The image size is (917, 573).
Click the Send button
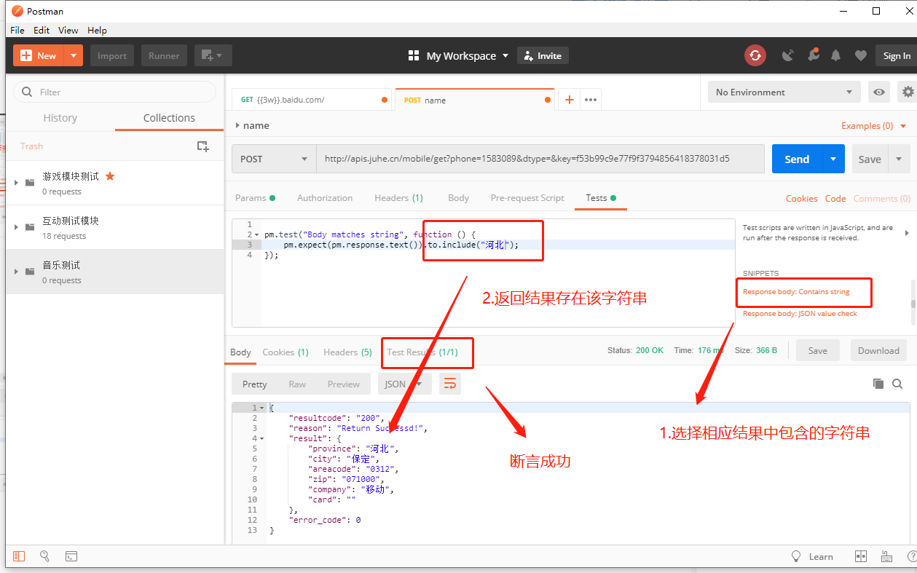click(x=797, y=159)
